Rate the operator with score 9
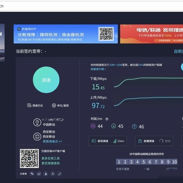Viewport: 183px width, 183px height. click(x=168, y=162)
